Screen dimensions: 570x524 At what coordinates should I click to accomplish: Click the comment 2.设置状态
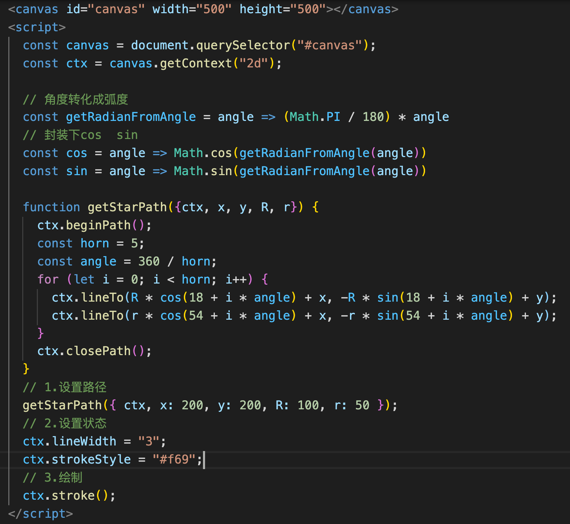coord(65,423)
